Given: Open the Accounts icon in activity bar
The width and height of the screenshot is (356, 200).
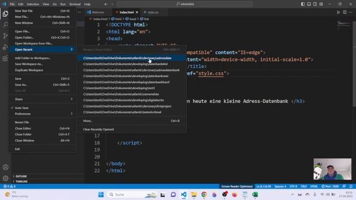Looking at the screenshot, I should tap(6, 167).
